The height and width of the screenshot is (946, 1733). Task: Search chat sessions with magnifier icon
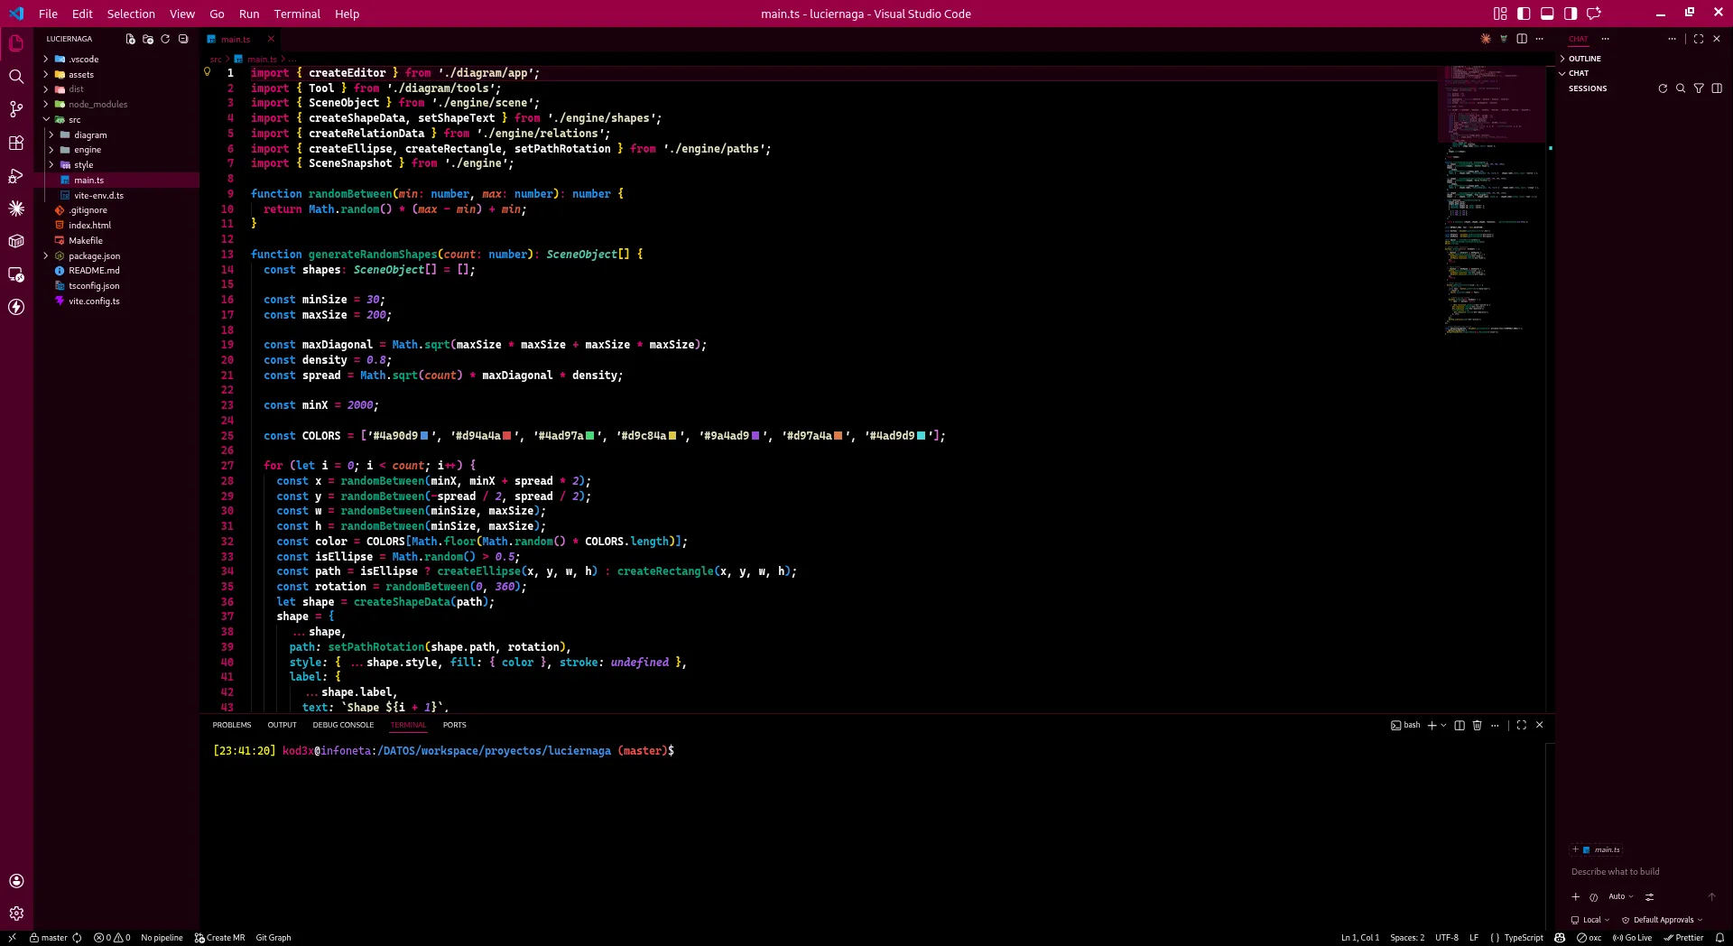coord(1681,88)
